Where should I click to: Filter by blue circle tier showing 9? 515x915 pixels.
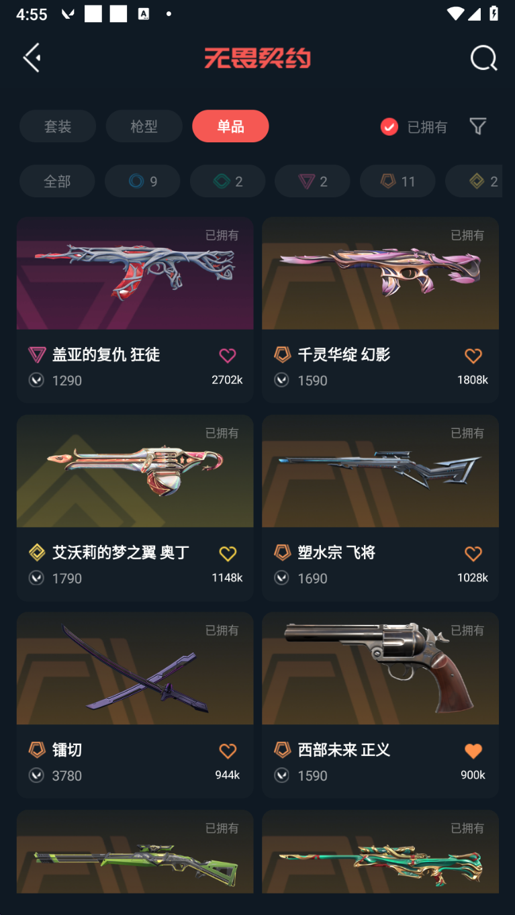pyautogui.click(x=142, y=181)
